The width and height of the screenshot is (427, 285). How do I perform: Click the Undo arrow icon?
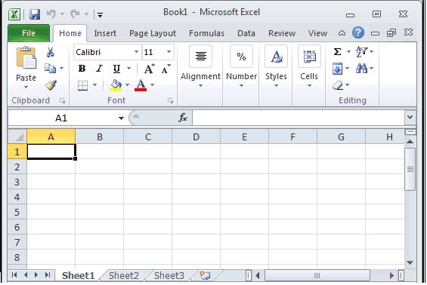(x=51, y=14)
